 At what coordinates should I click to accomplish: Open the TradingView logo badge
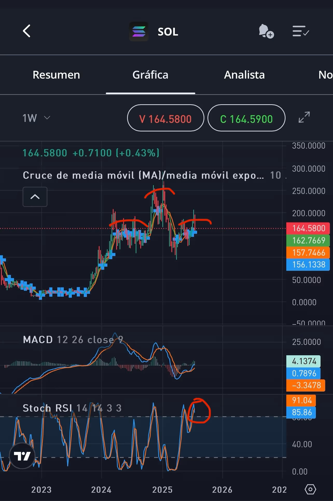22,456
